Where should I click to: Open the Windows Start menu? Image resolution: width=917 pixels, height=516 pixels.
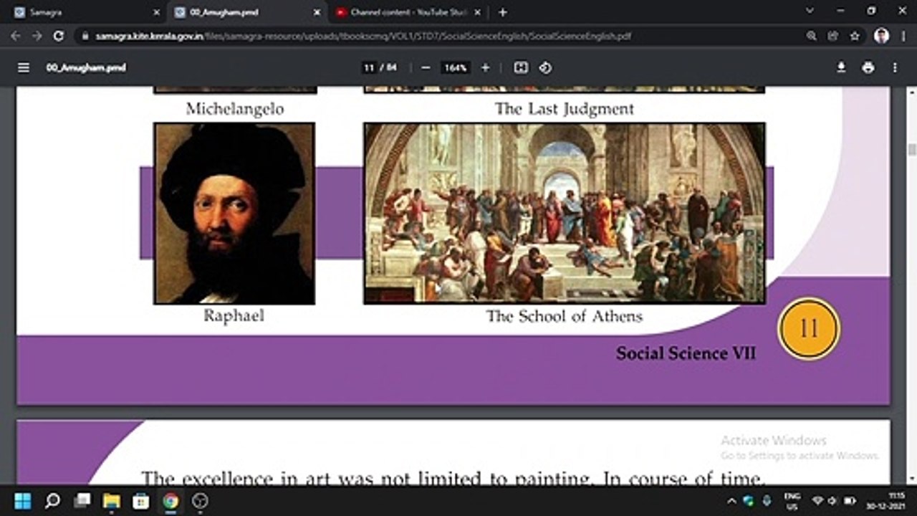click(22, 501)
